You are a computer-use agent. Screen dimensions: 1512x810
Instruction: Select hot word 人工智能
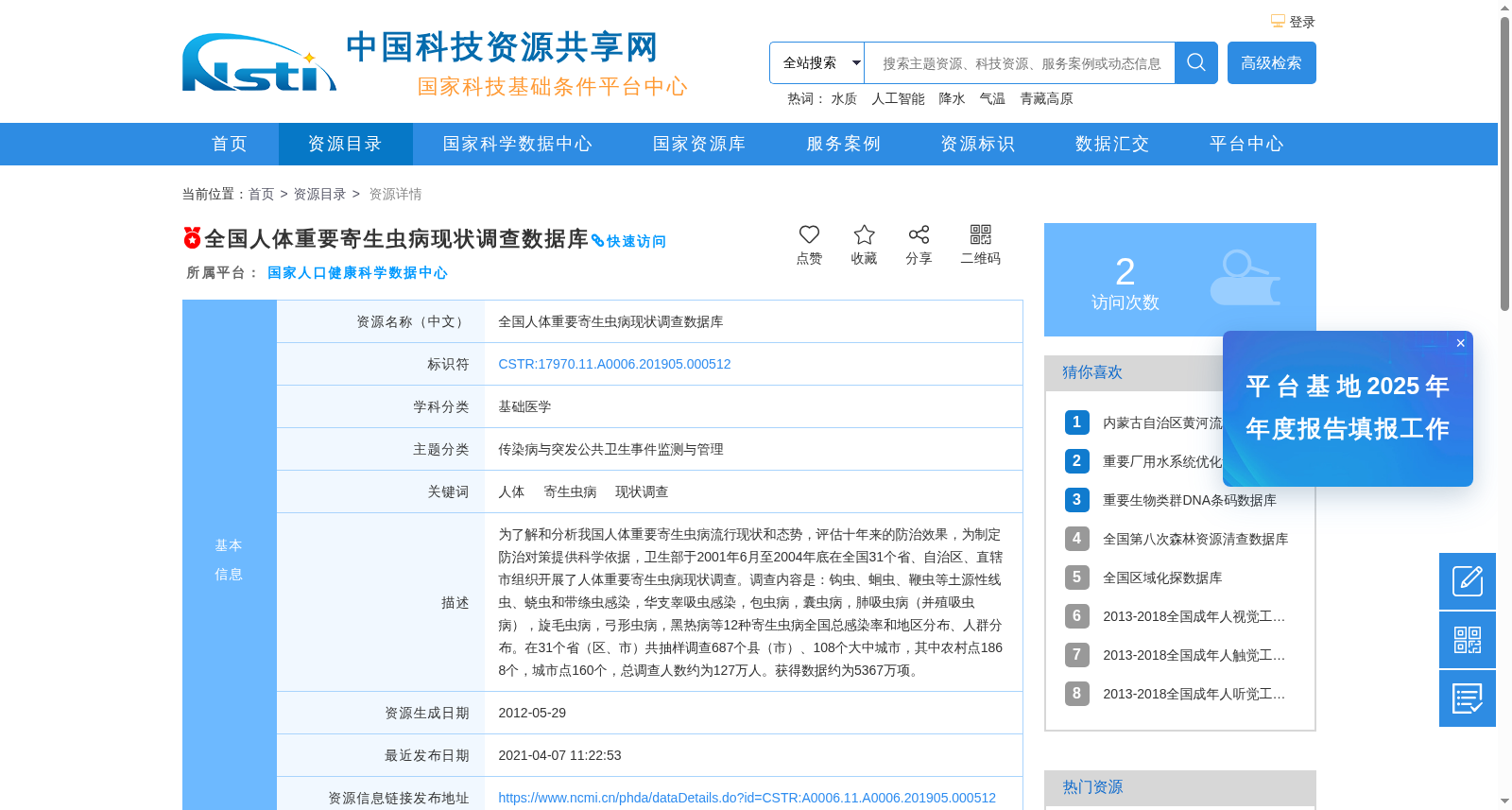[x=898, y=98]
